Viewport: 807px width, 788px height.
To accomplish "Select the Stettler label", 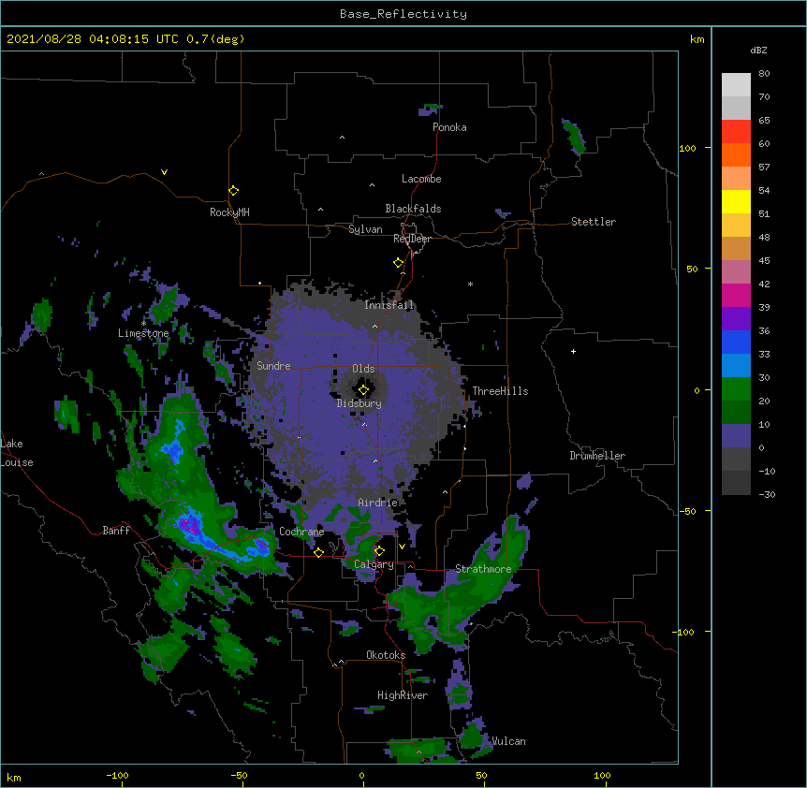I will [594, 222].
